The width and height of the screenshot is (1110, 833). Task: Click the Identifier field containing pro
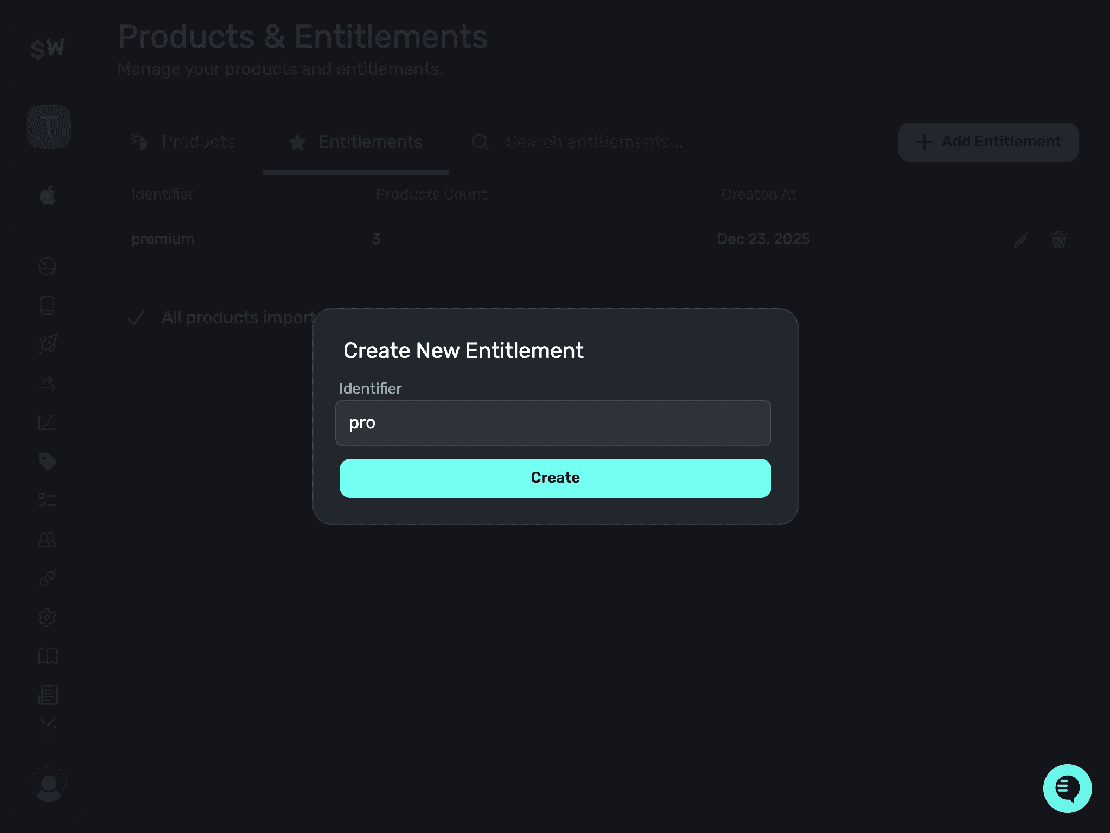point(554,423)
